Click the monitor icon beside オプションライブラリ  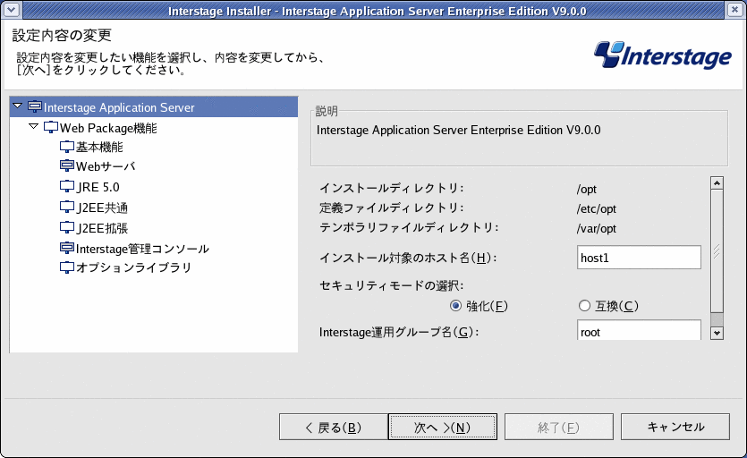pyautogui.click(x=67, y=267)
